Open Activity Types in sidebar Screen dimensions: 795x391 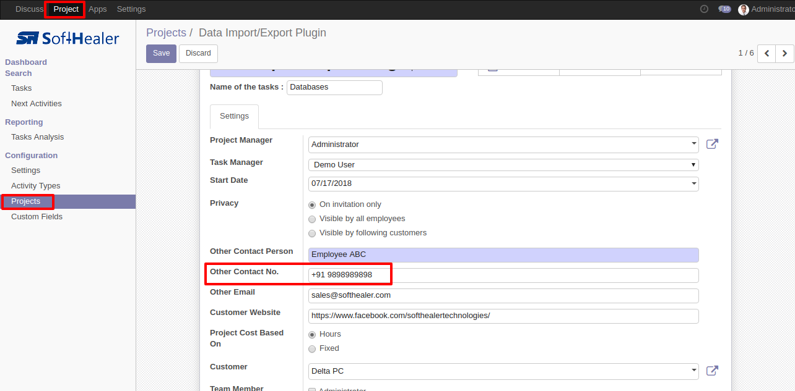[x=36, y=186]
